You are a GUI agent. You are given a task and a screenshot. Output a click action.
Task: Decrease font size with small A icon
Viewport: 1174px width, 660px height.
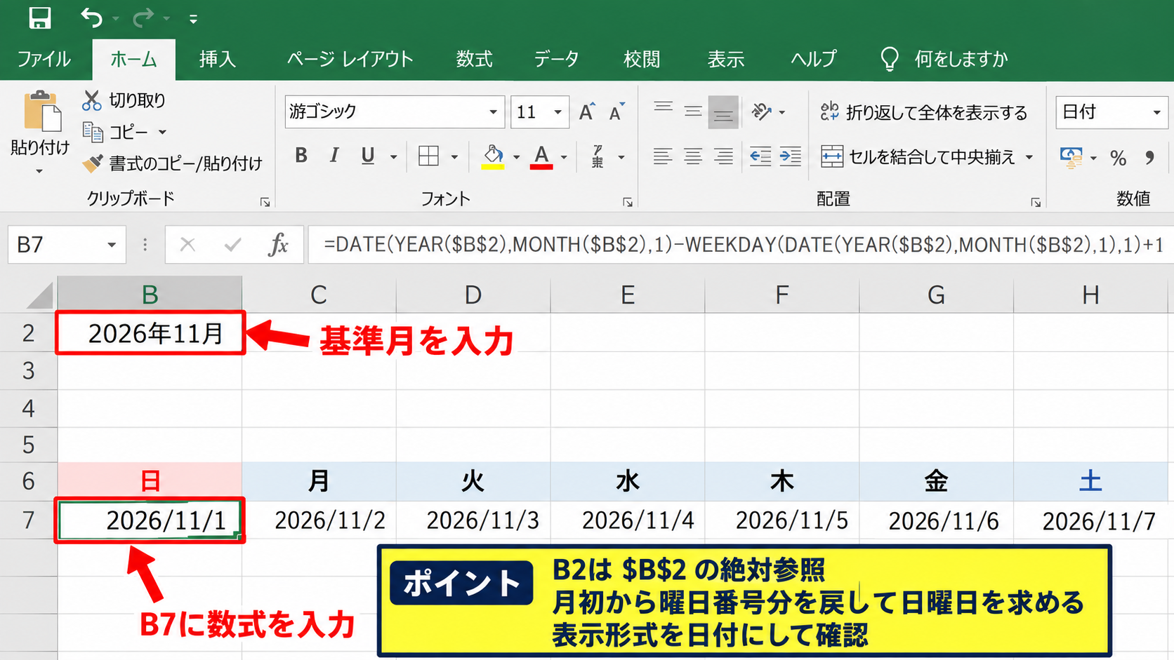coord(616,112)
